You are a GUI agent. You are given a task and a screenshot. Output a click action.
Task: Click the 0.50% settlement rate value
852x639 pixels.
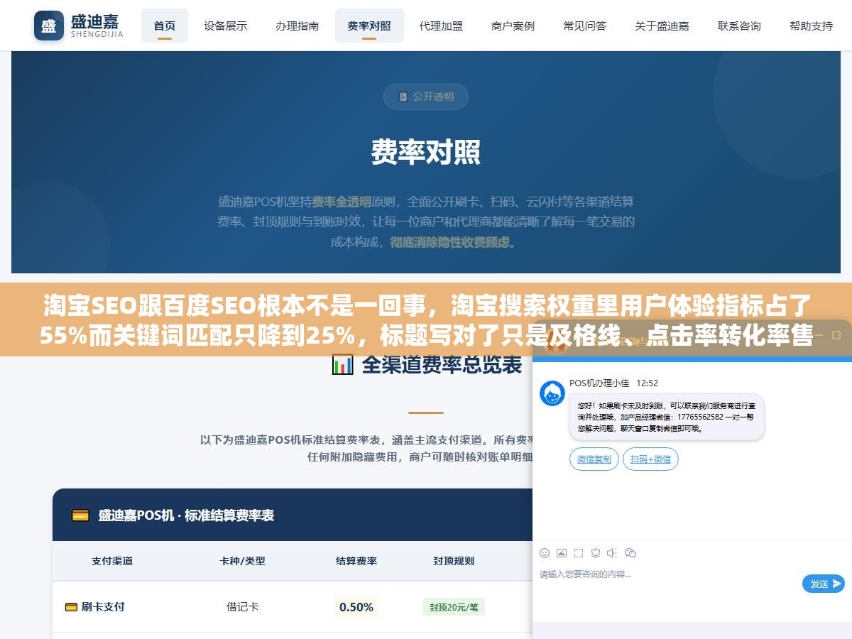click(x=356, y=607)
